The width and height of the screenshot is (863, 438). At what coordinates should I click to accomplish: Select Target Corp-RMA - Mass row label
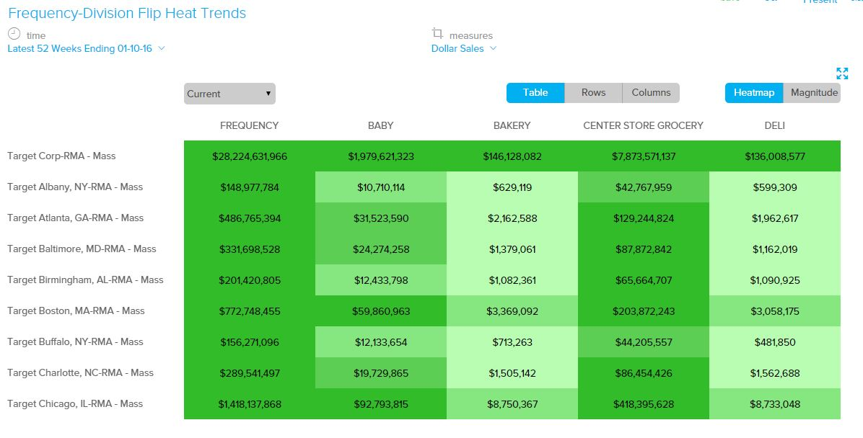(61, 156)
